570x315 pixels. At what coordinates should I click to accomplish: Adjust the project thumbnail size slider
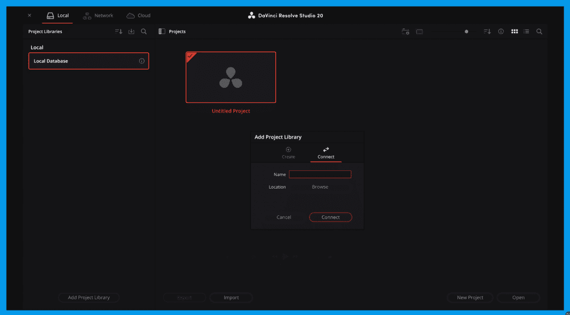[x=466, y=32]
